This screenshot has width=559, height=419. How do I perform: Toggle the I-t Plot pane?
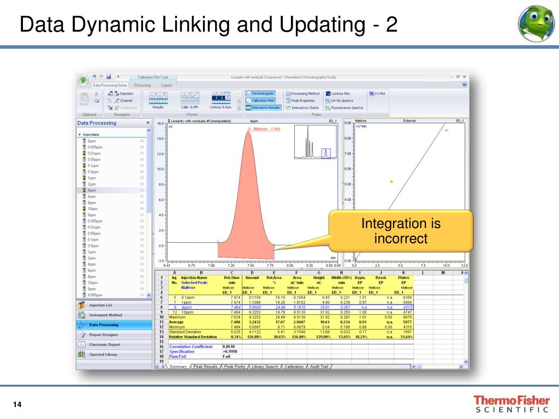point(377,94)
